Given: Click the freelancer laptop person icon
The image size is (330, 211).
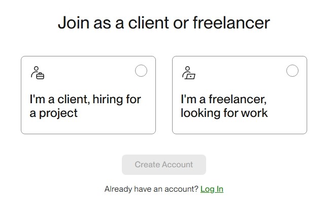Looking at the screenshot, I should [188, 73].
